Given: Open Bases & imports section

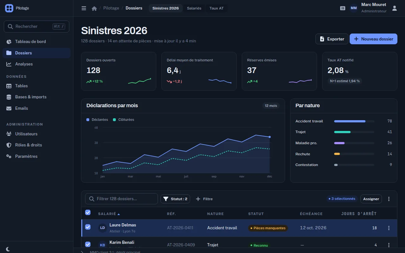Looking at the screenshot, I should click(x=36, y=97).
